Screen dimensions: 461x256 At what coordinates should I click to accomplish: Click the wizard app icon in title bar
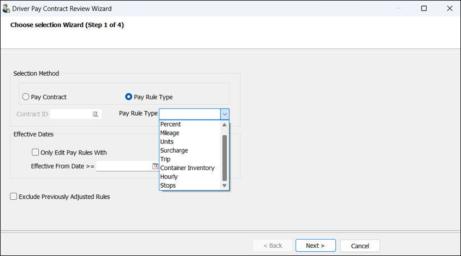[x=6, y=8]
